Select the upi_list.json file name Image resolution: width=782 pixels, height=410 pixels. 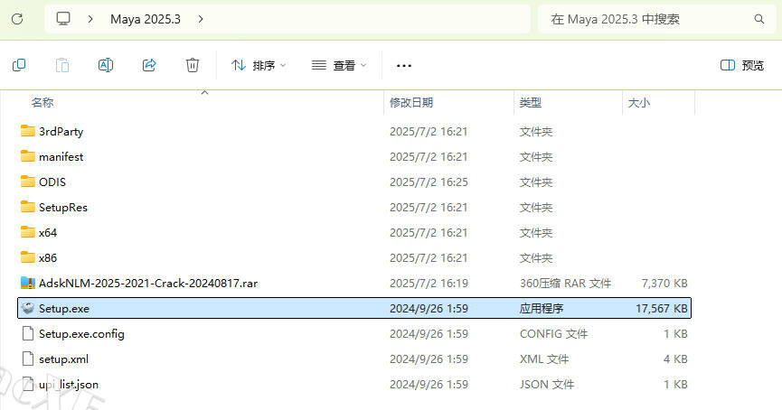[69, 385]
